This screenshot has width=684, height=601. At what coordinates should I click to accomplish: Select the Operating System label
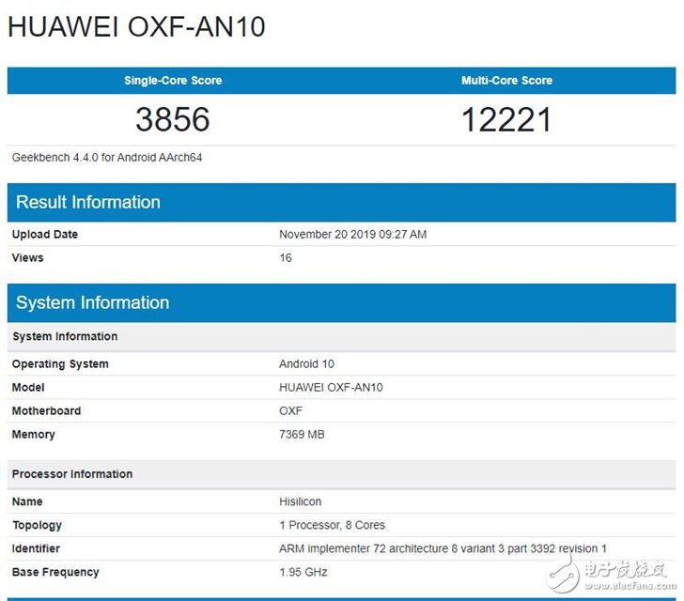pyautogui.click(x=60, y=363)
